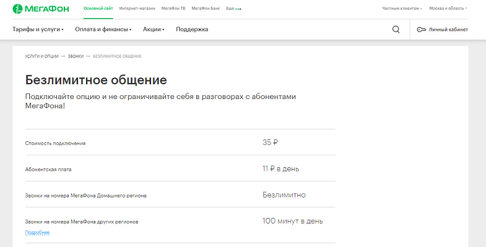The image size is (486, 247).
Task: Go to Услуги и опции breadcrumb
Action: click(41, 56)
